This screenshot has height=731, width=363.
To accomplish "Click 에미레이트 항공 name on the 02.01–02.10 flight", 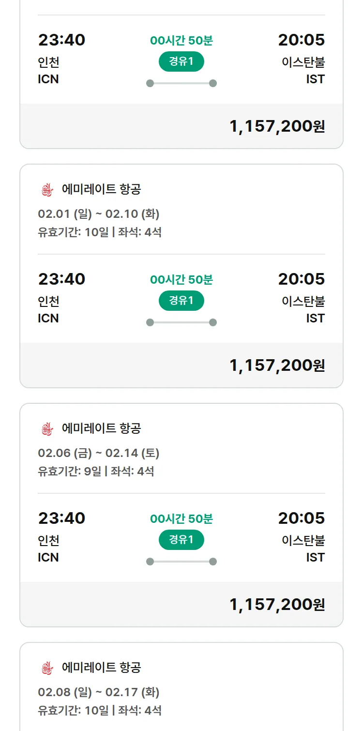I will point(102,189).
